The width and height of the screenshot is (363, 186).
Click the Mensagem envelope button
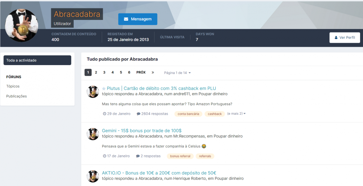tap(138, 19)
